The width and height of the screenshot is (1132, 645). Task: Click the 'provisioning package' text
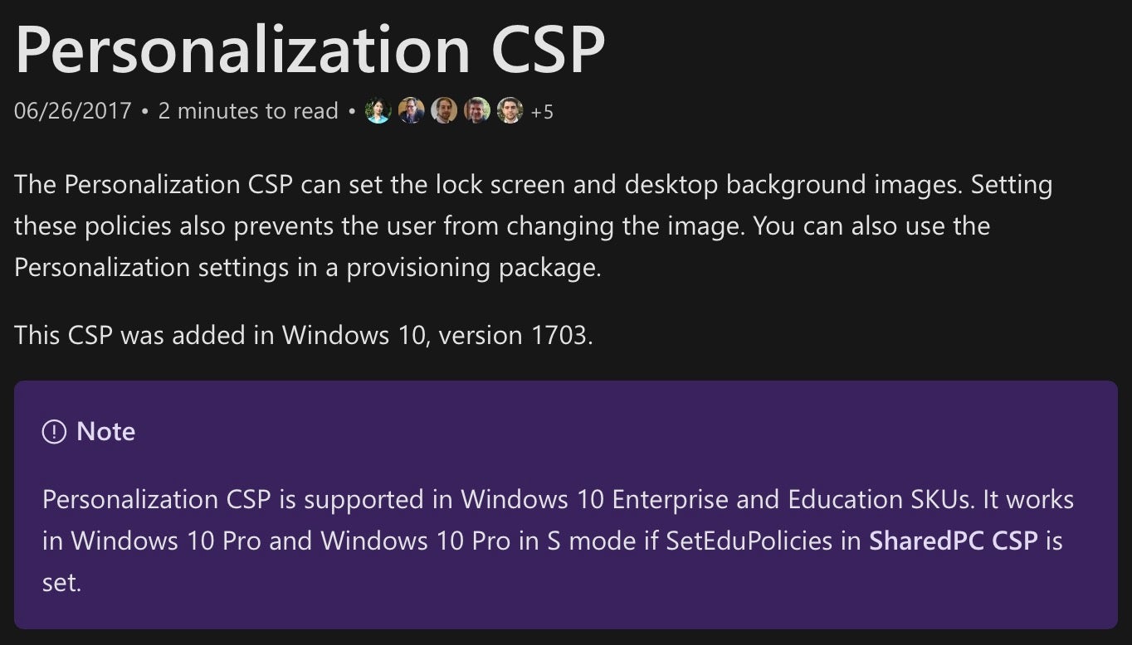[472, 268]
